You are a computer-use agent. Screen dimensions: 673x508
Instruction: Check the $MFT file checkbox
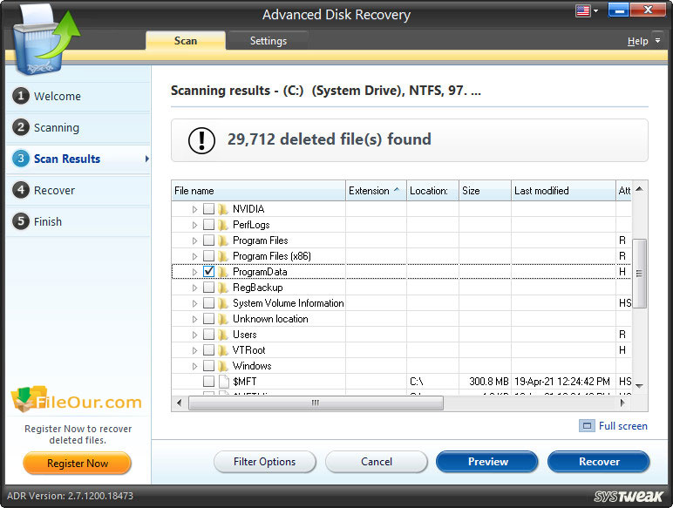tap(208, 382)
